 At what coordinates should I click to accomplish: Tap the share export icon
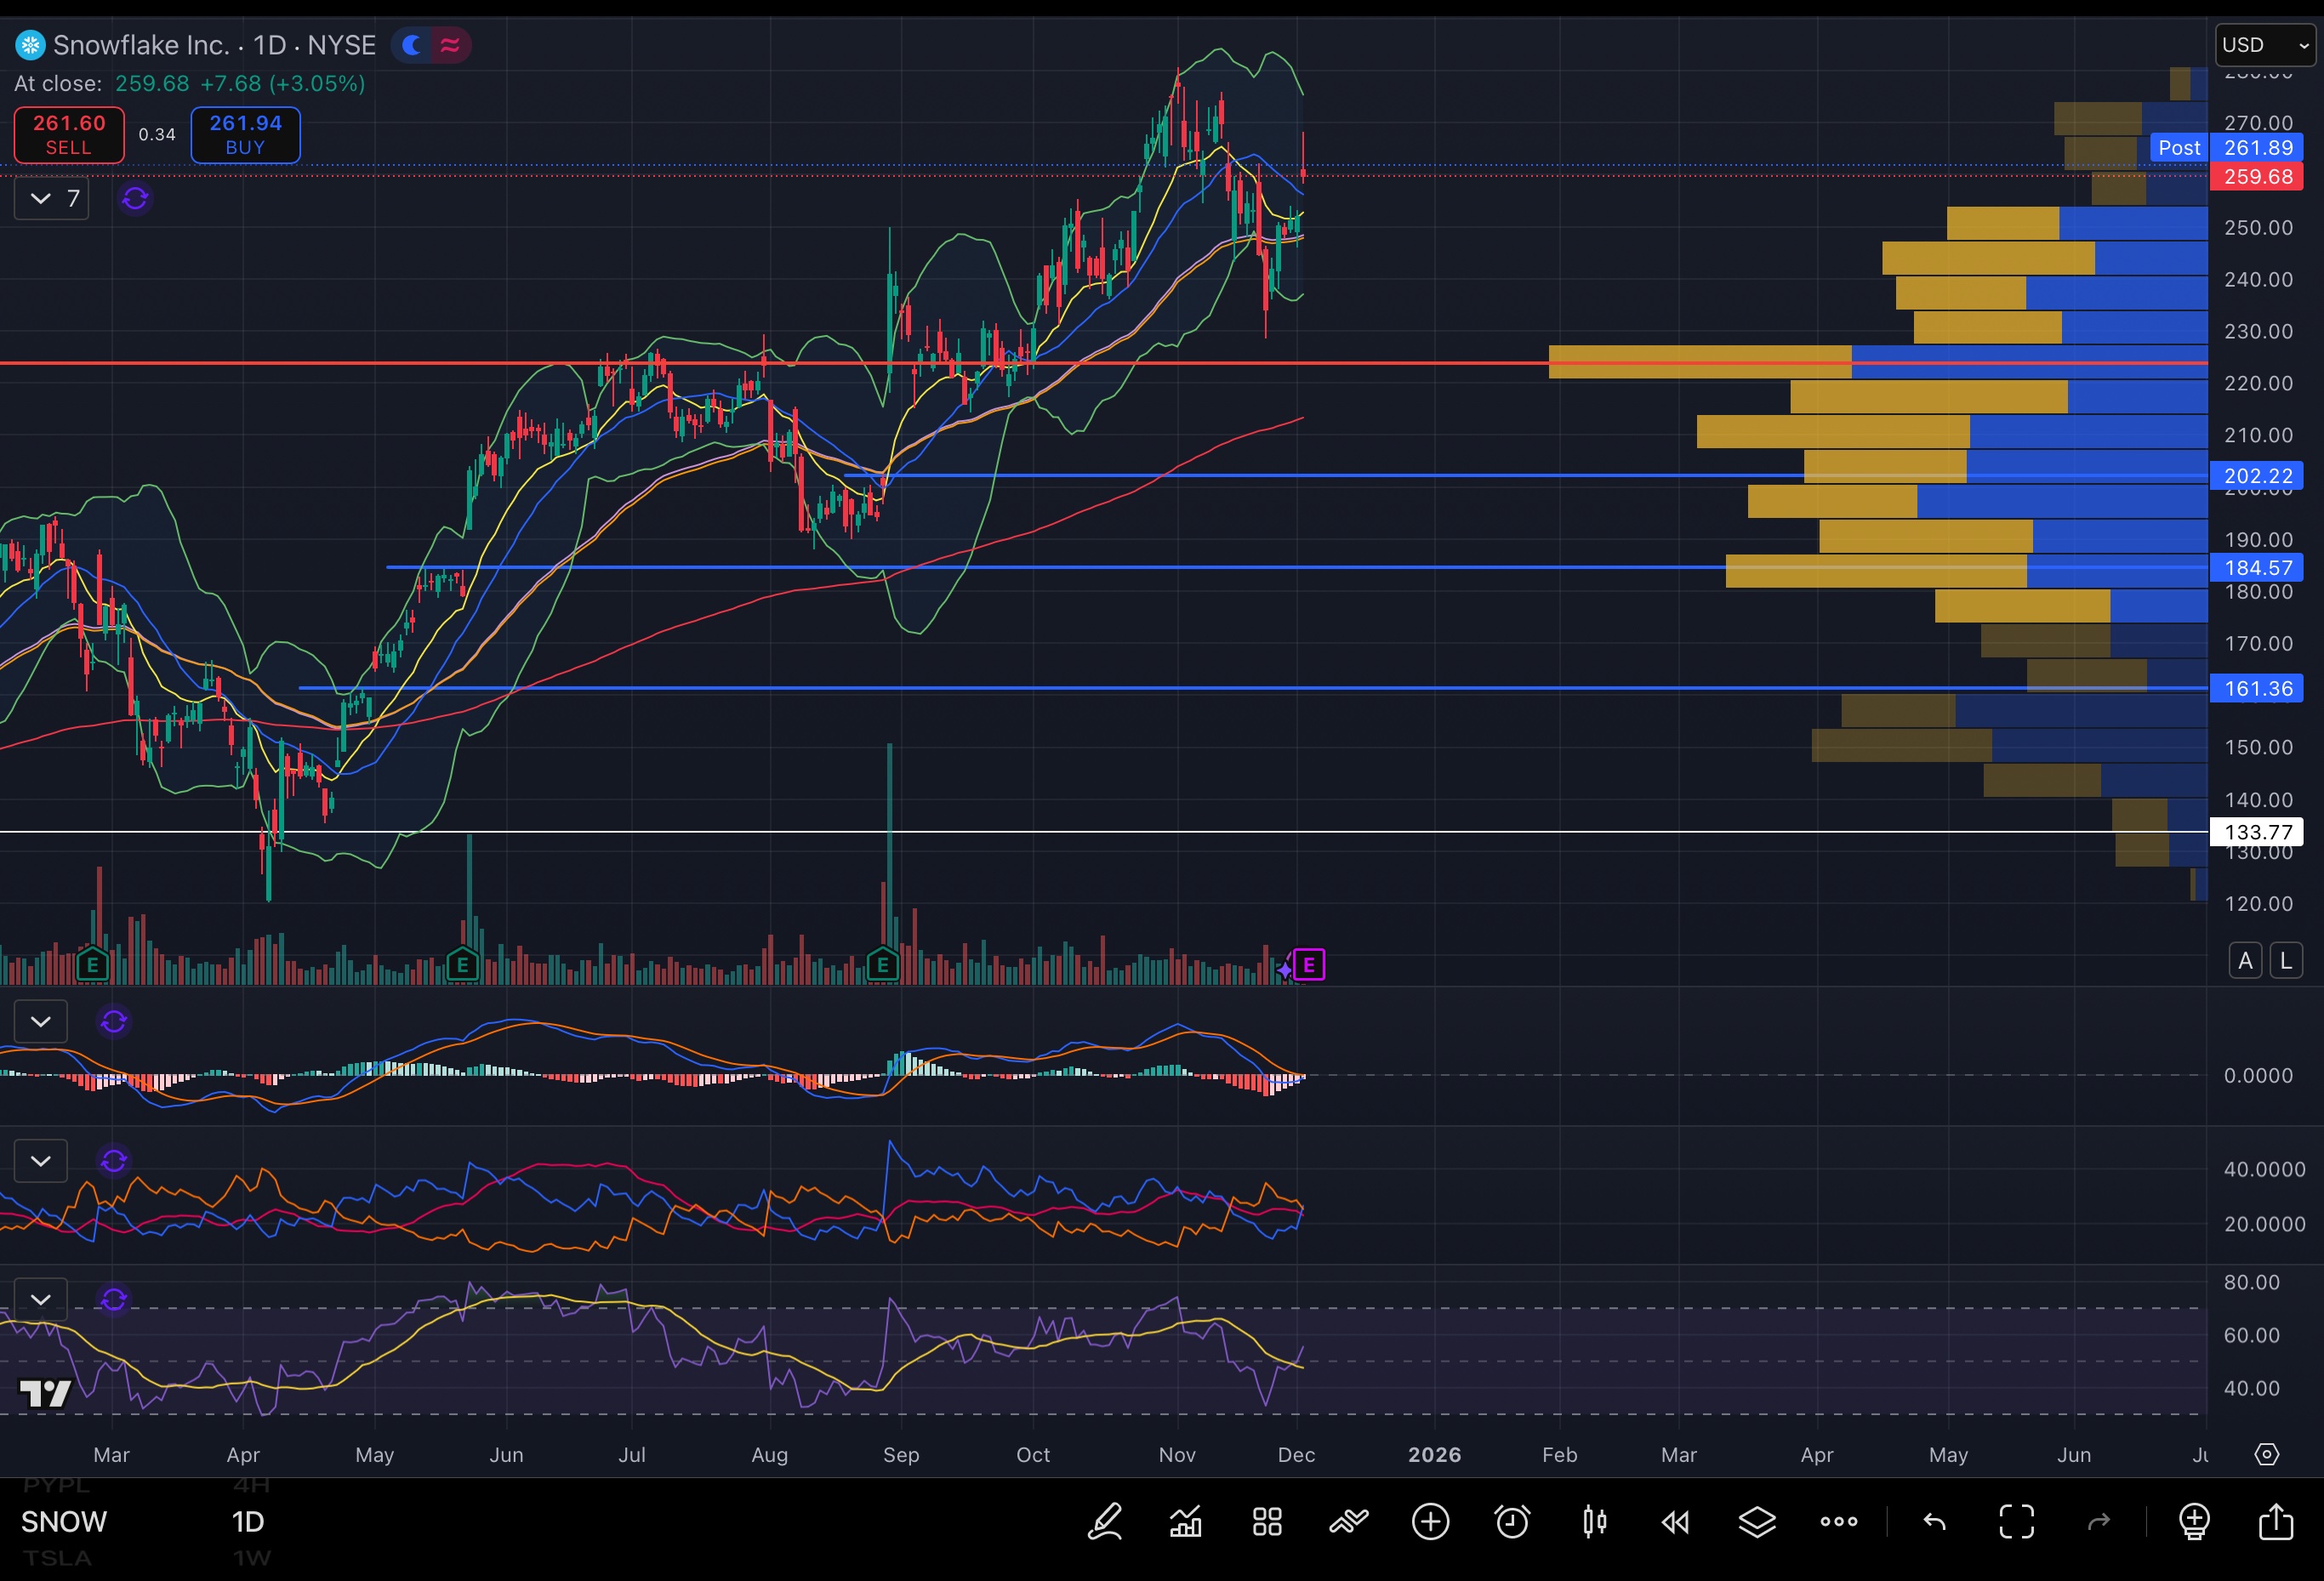[x=2276, y=1522]
